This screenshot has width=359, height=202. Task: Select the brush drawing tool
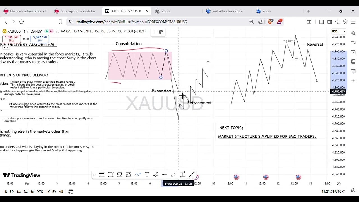(174, 175)
